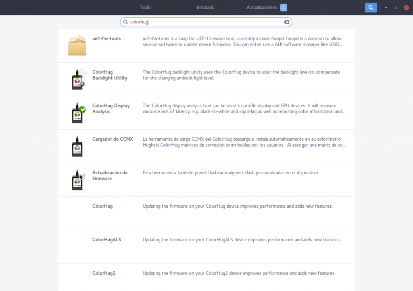Select the ColorHugALS firmware entry title
This screenshot has width=413, height=291.
click(106, 240)
